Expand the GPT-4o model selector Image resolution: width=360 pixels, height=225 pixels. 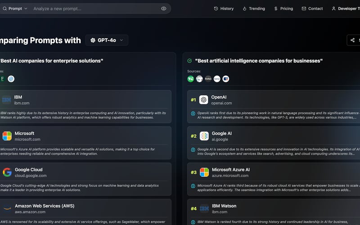point(107,40)
